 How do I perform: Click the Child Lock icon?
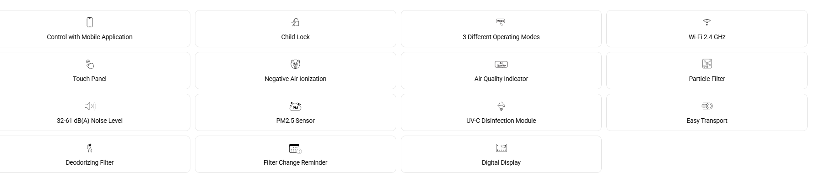295,22
